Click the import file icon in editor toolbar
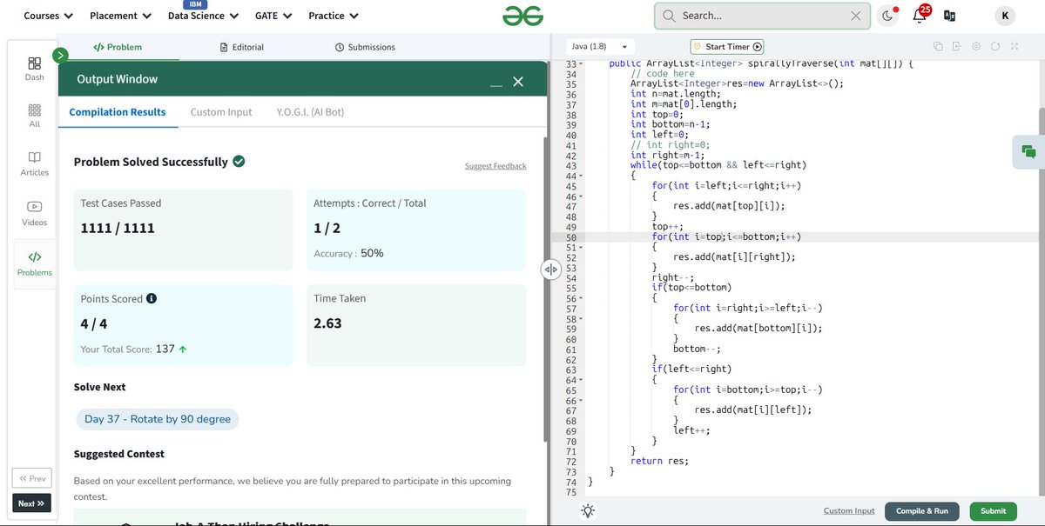Screen dimensions: 1045x526 pyautogui.click(x=956, y=46)
